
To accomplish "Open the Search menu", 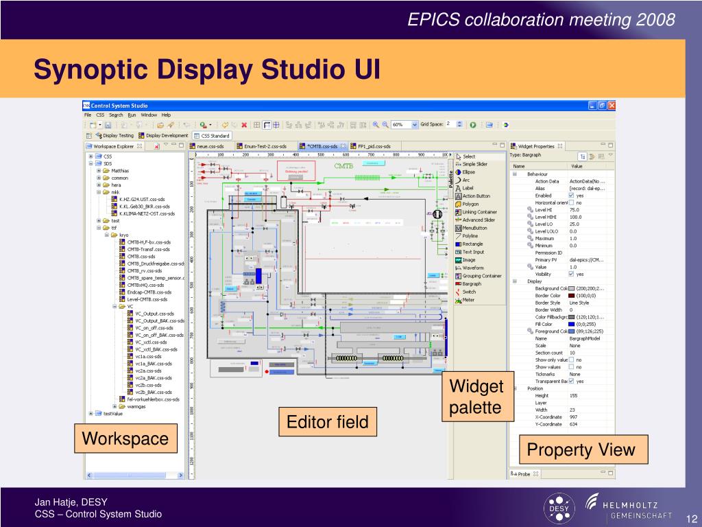I will click(x=116, y=115).
